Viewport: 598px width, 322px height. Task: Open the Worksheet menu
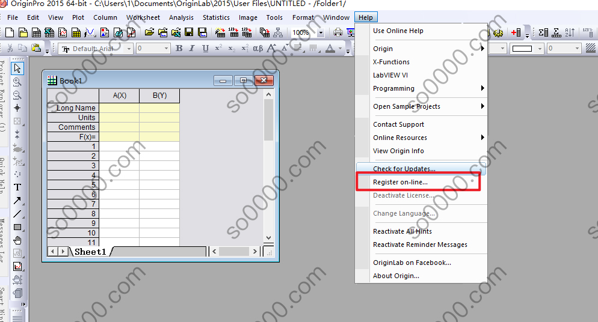point(143,17)
